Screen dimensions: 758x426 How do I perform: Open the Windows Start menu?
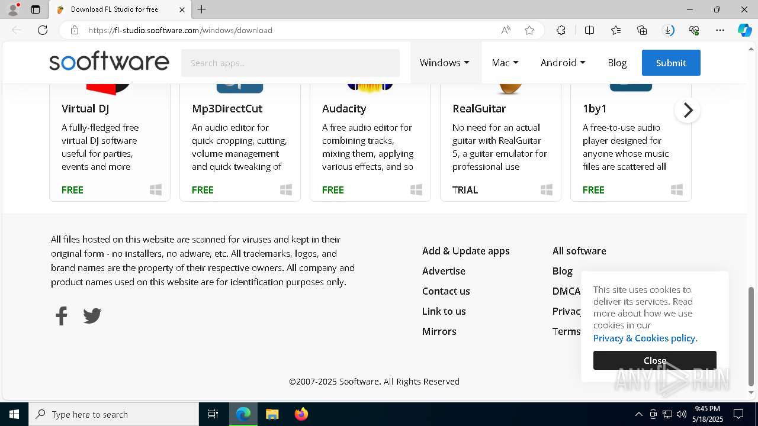14,414
